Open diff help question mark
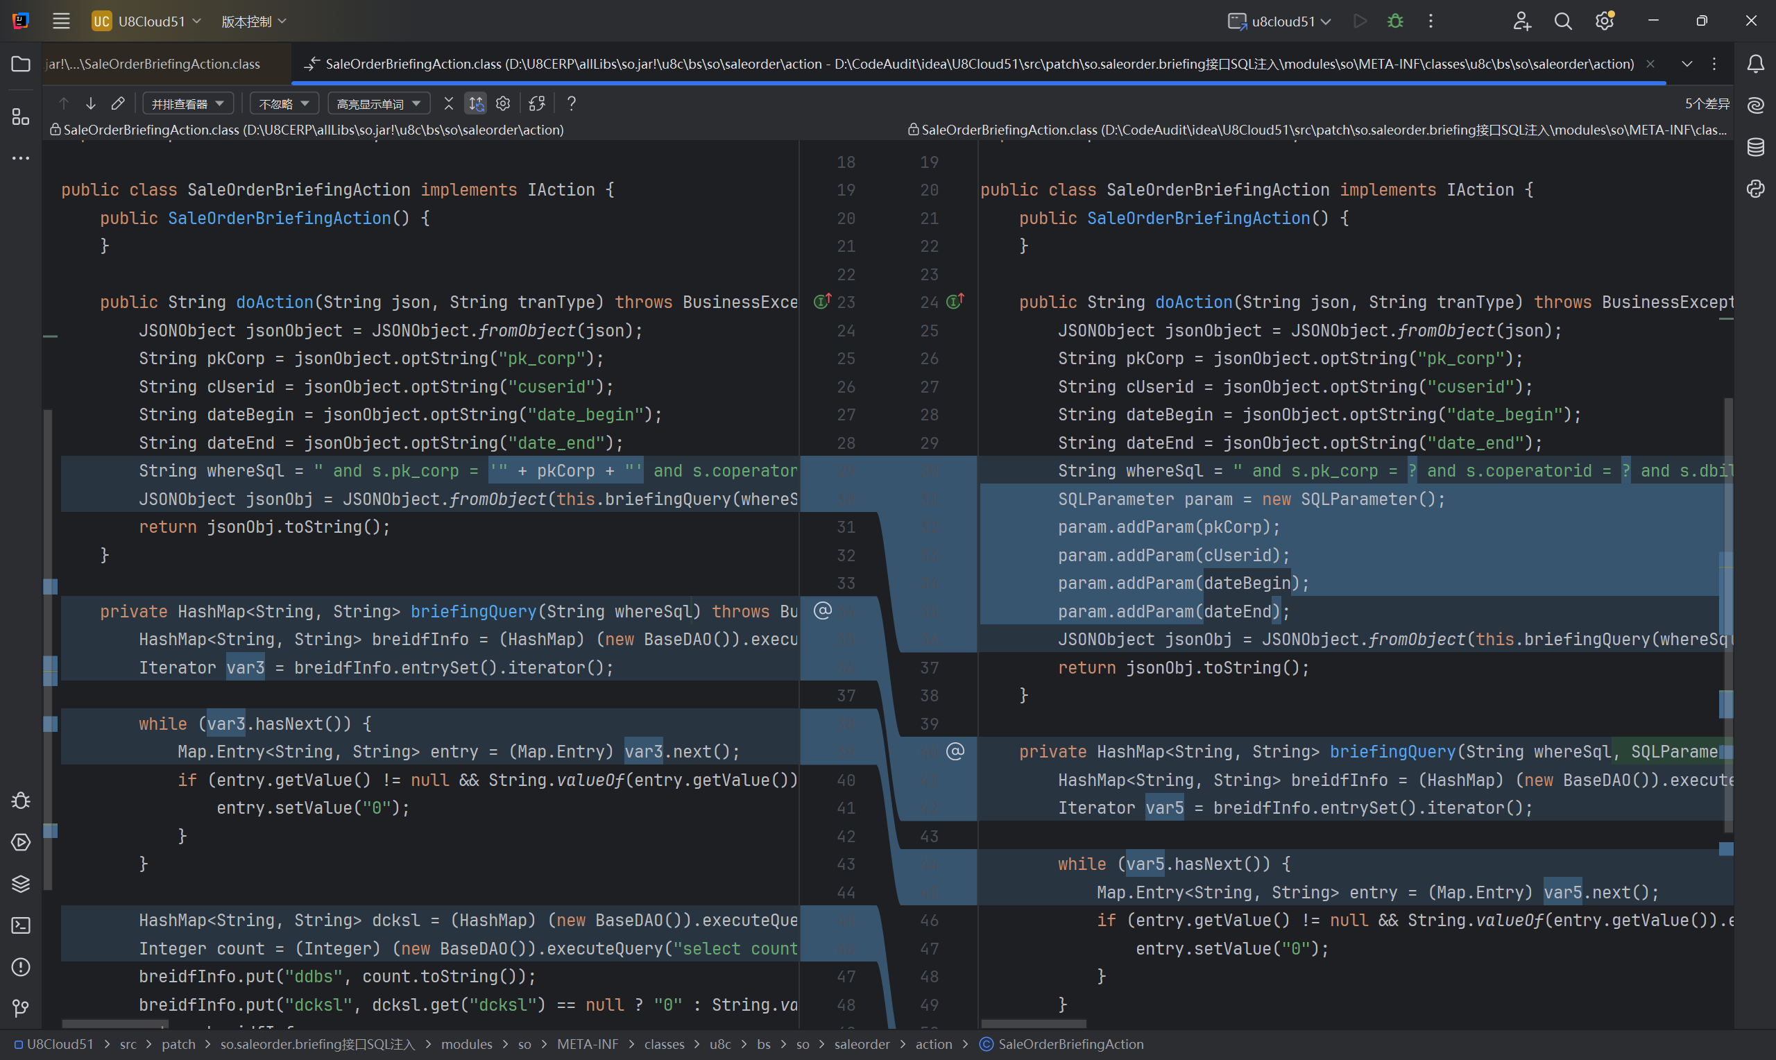 coord(570,103)
